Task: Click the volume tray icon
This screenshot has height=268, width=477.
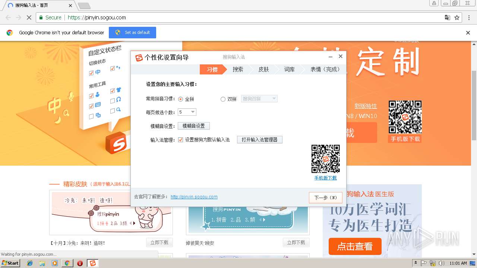Action: 441,263
